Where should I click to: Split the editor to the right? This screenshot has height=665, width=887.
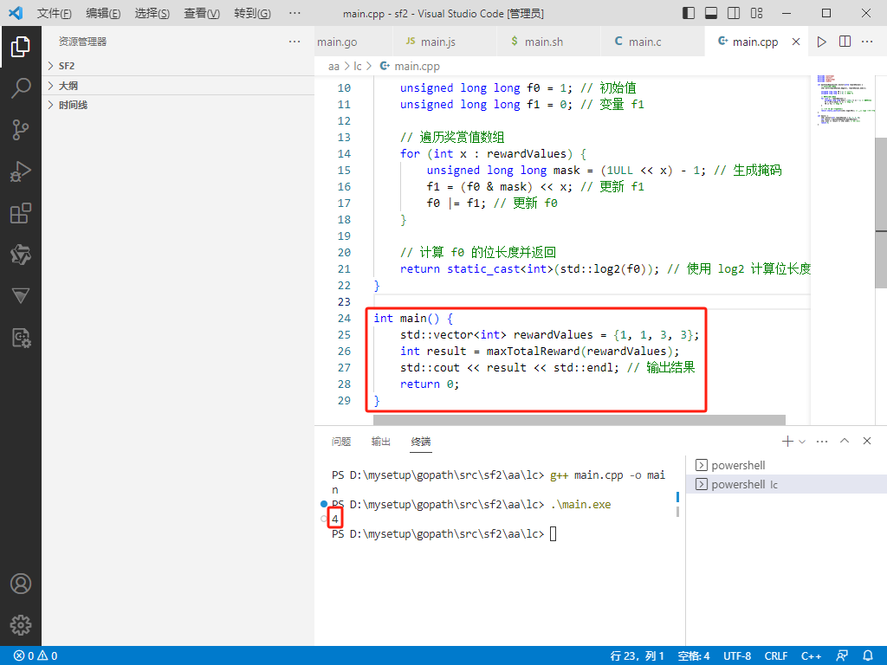tap(845, 42)
